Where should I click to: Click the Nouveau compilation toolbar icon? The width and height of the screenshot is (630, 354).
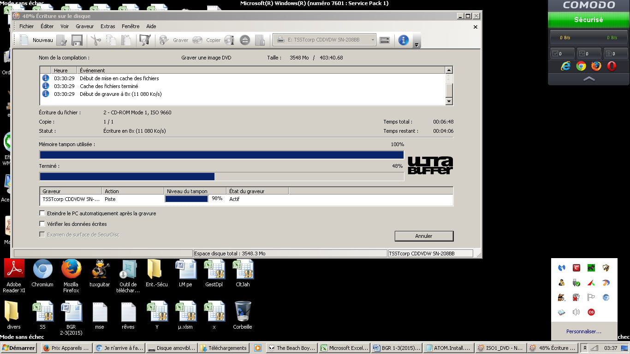pyautogui.click(x=25, y=40)
